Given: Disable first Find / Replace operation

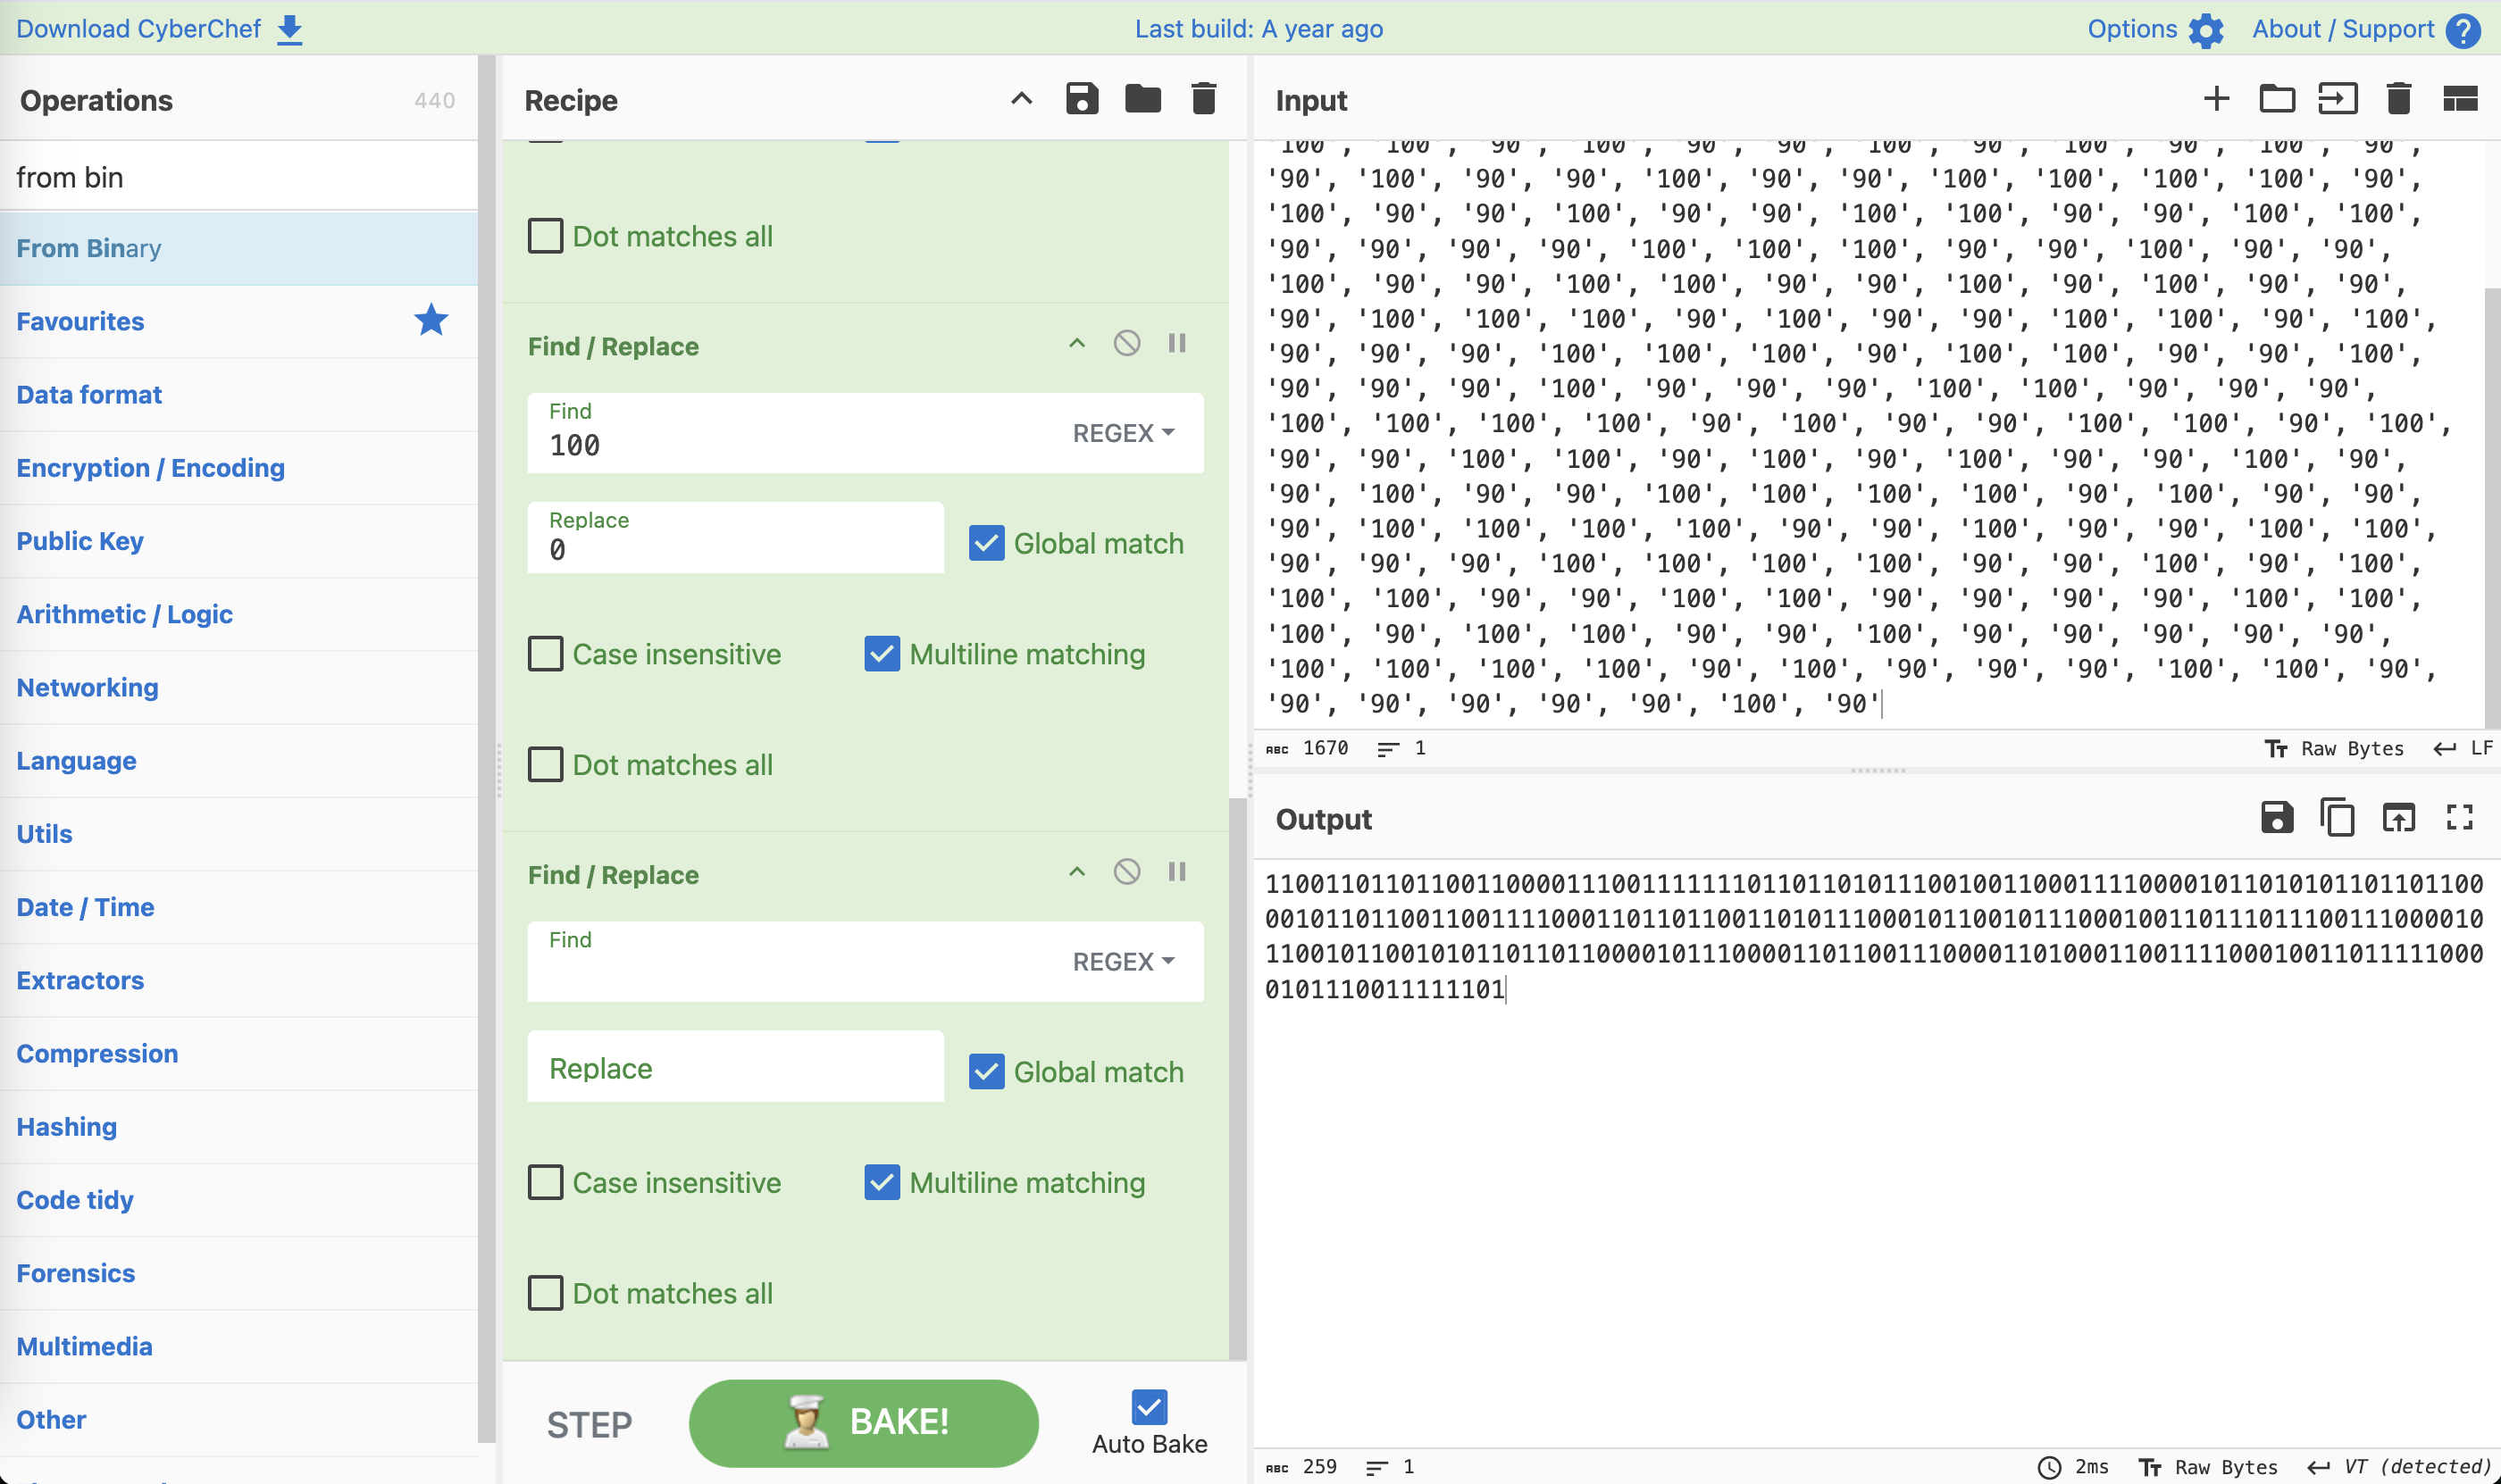Looking at the screenshot, I should click(1126, 344).
